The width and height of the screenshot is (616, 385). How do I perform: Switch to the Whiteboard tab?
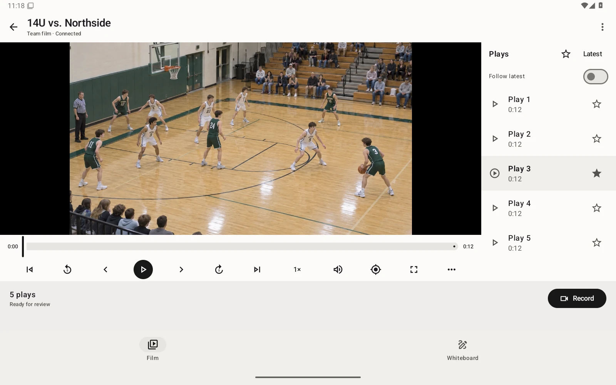463,349
